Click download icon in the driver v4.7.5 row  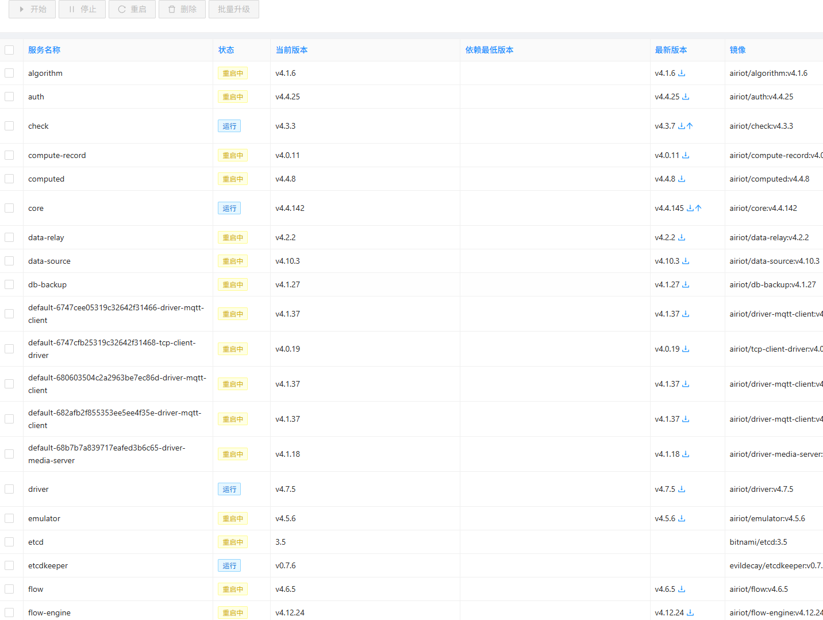click(682, 489)
